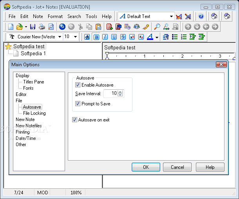Viewport: 239px width, 199px height.
Task: Open the Default Text style dropdown
Action: [171, 16]
